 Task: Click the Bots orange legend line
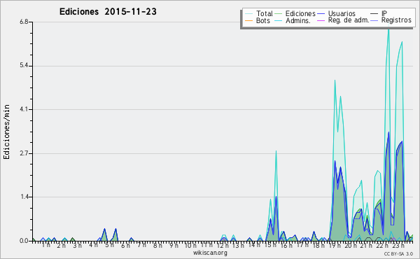tap(248, 20)
